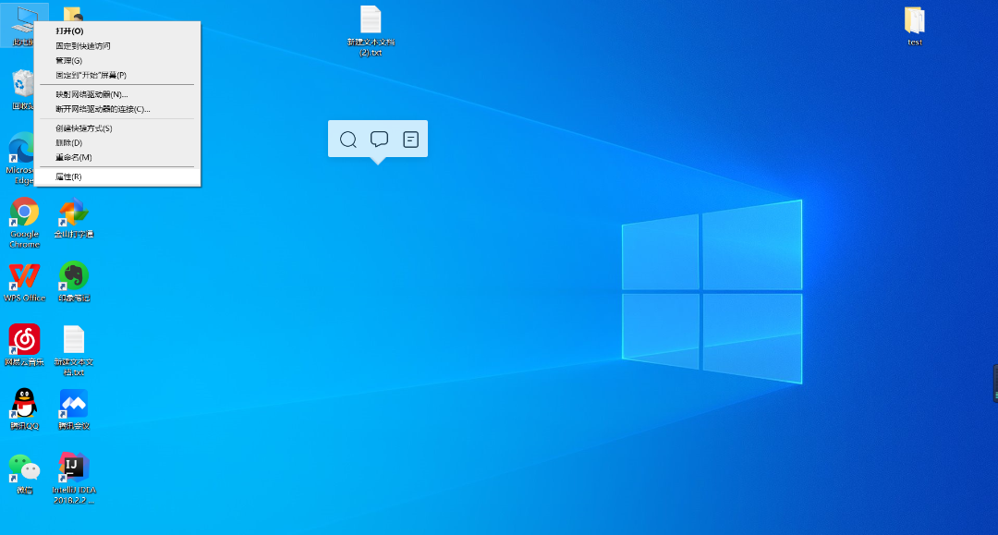Choose 固定到快速访问 from context menu
This screenshot has height=535, width=998.
coord(117,46)
